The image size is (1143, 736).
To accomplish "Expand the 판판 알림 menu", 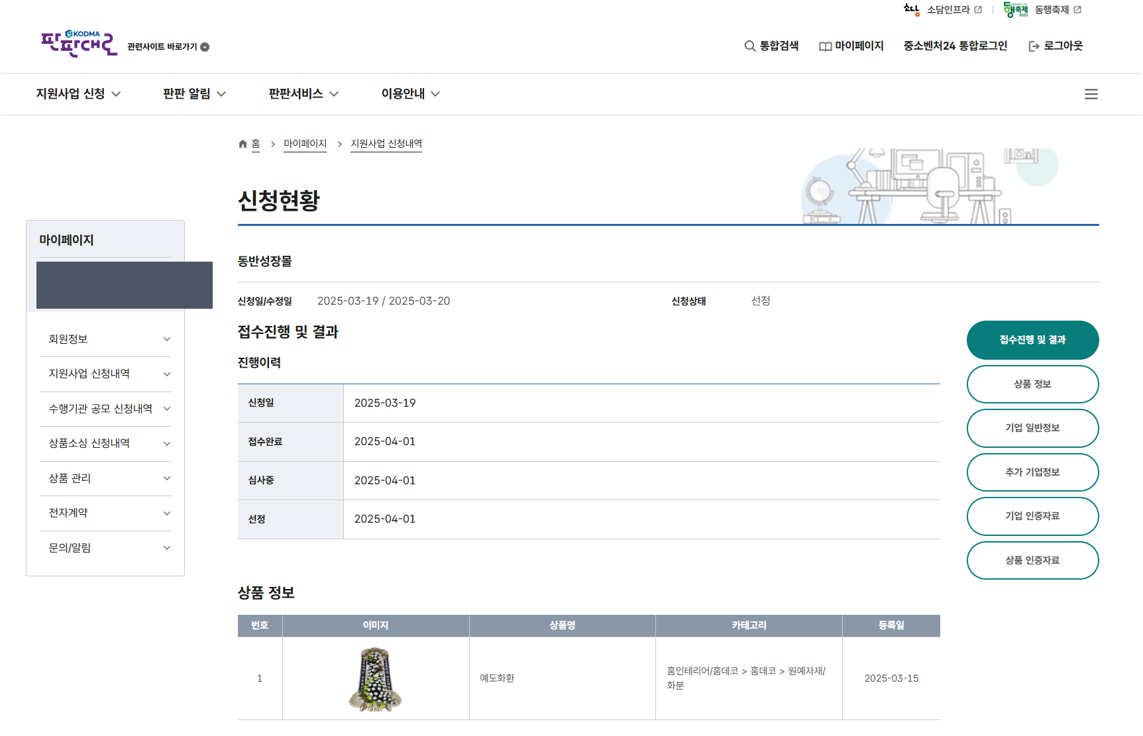I will [x=194, y=94].
